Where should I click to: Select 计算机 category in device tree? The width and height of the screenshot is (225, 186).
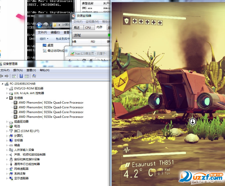click(x=18, y=136)
